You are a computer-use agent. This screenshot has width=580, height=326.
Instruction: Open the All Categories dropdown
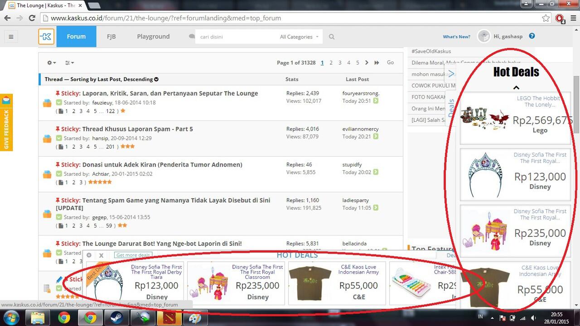click(299, 37)
